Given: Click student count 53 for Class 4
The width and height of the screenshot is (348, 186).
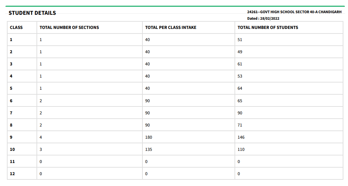Looking at the screenshot, I should (240, 76).
